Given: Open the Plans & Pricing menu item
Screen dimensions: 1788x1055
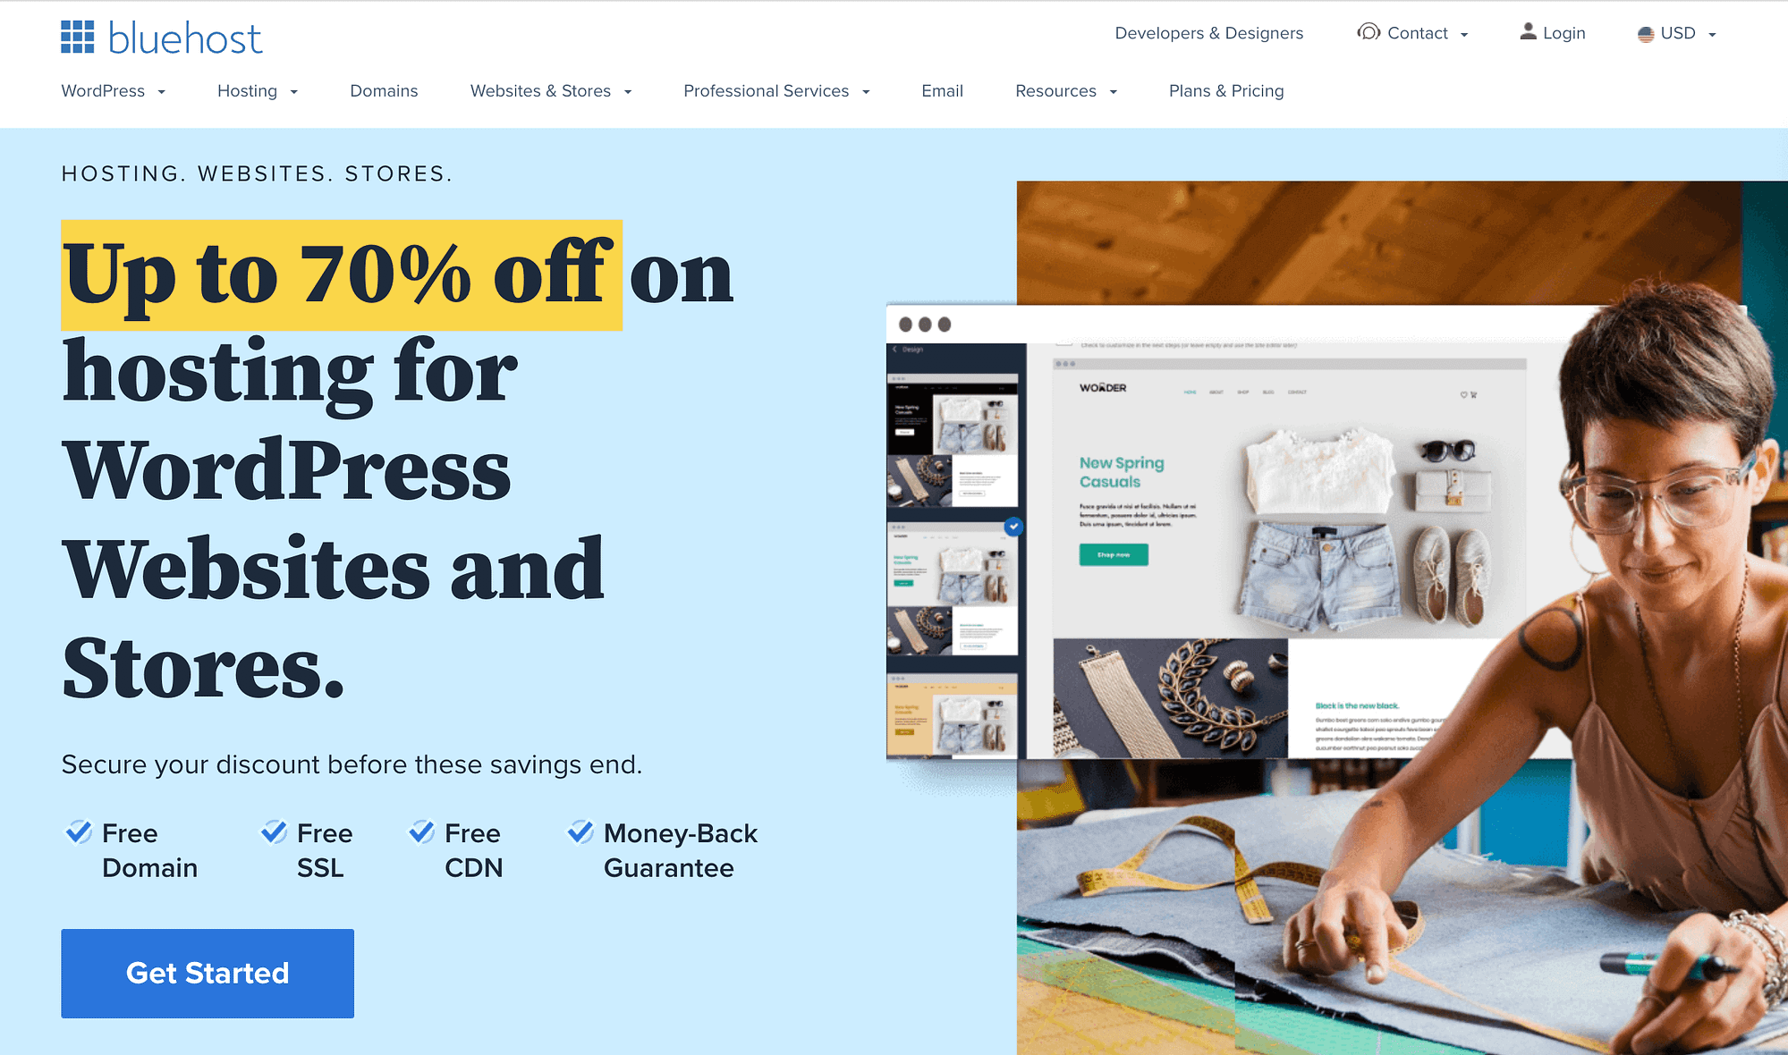Looking at the screenshot, I should point(1225,90).
